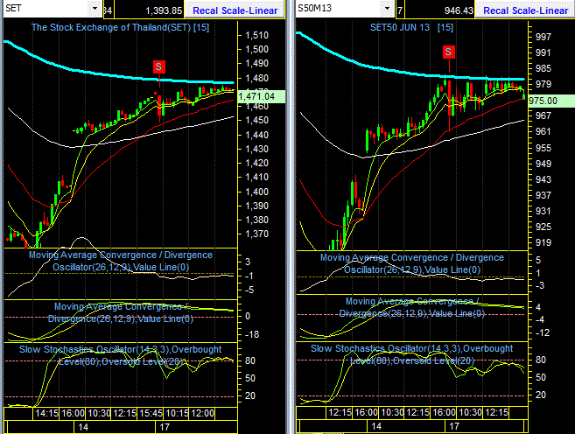Click the SET MACD Divergence(26,12,9) label
This screenshot has height=434, width=575.
pos(121,312)
